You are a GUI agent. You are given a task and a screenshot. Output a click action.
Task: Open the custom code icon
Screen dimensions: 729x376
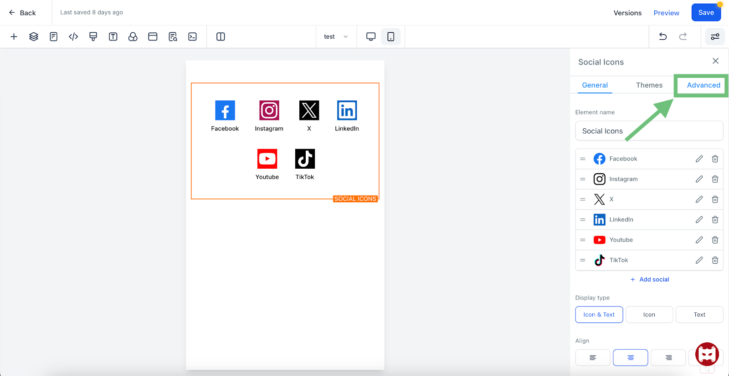[x=73, y=37]
